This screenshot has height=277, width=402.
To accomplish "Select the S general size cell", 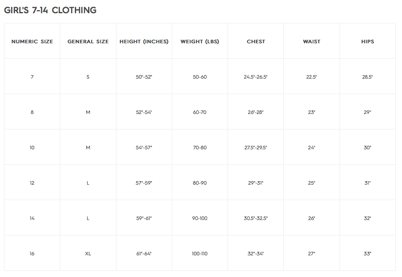I will point(88,77).
